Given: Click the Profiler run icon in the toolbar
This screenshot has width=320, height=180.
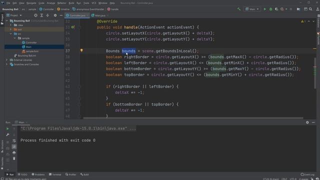Looking at the screenshot, I should 282,9.
